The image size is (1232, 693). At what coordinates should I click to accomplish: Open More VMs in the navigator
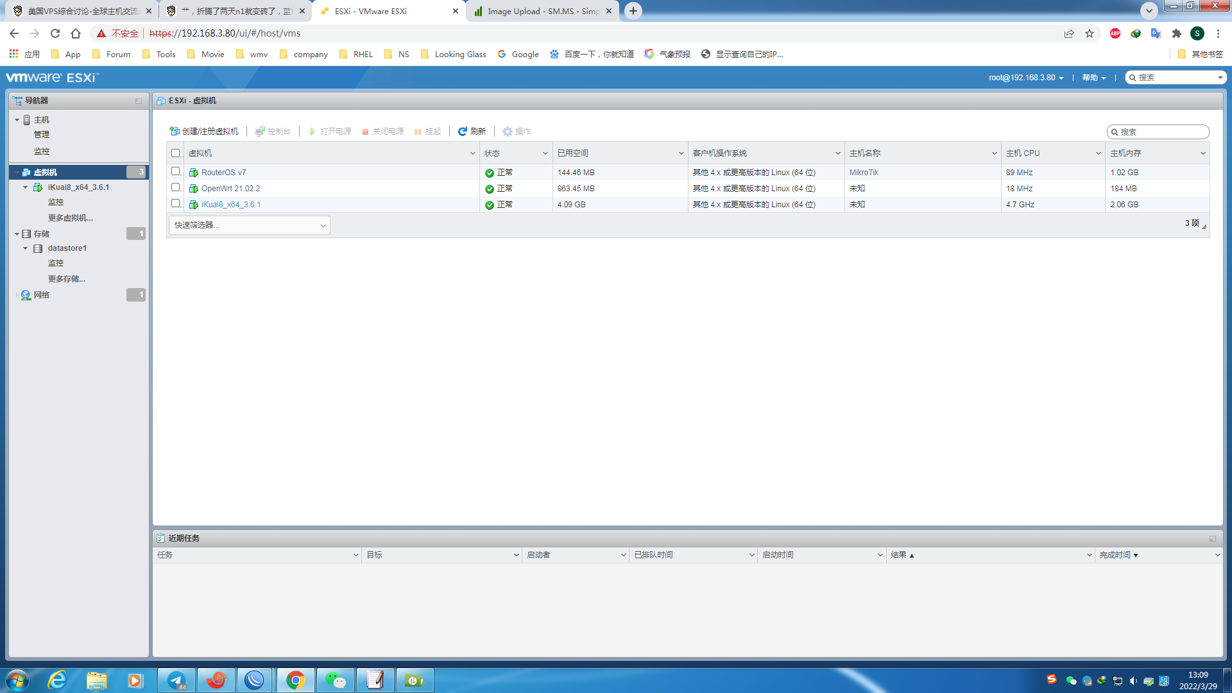[71, 218]
